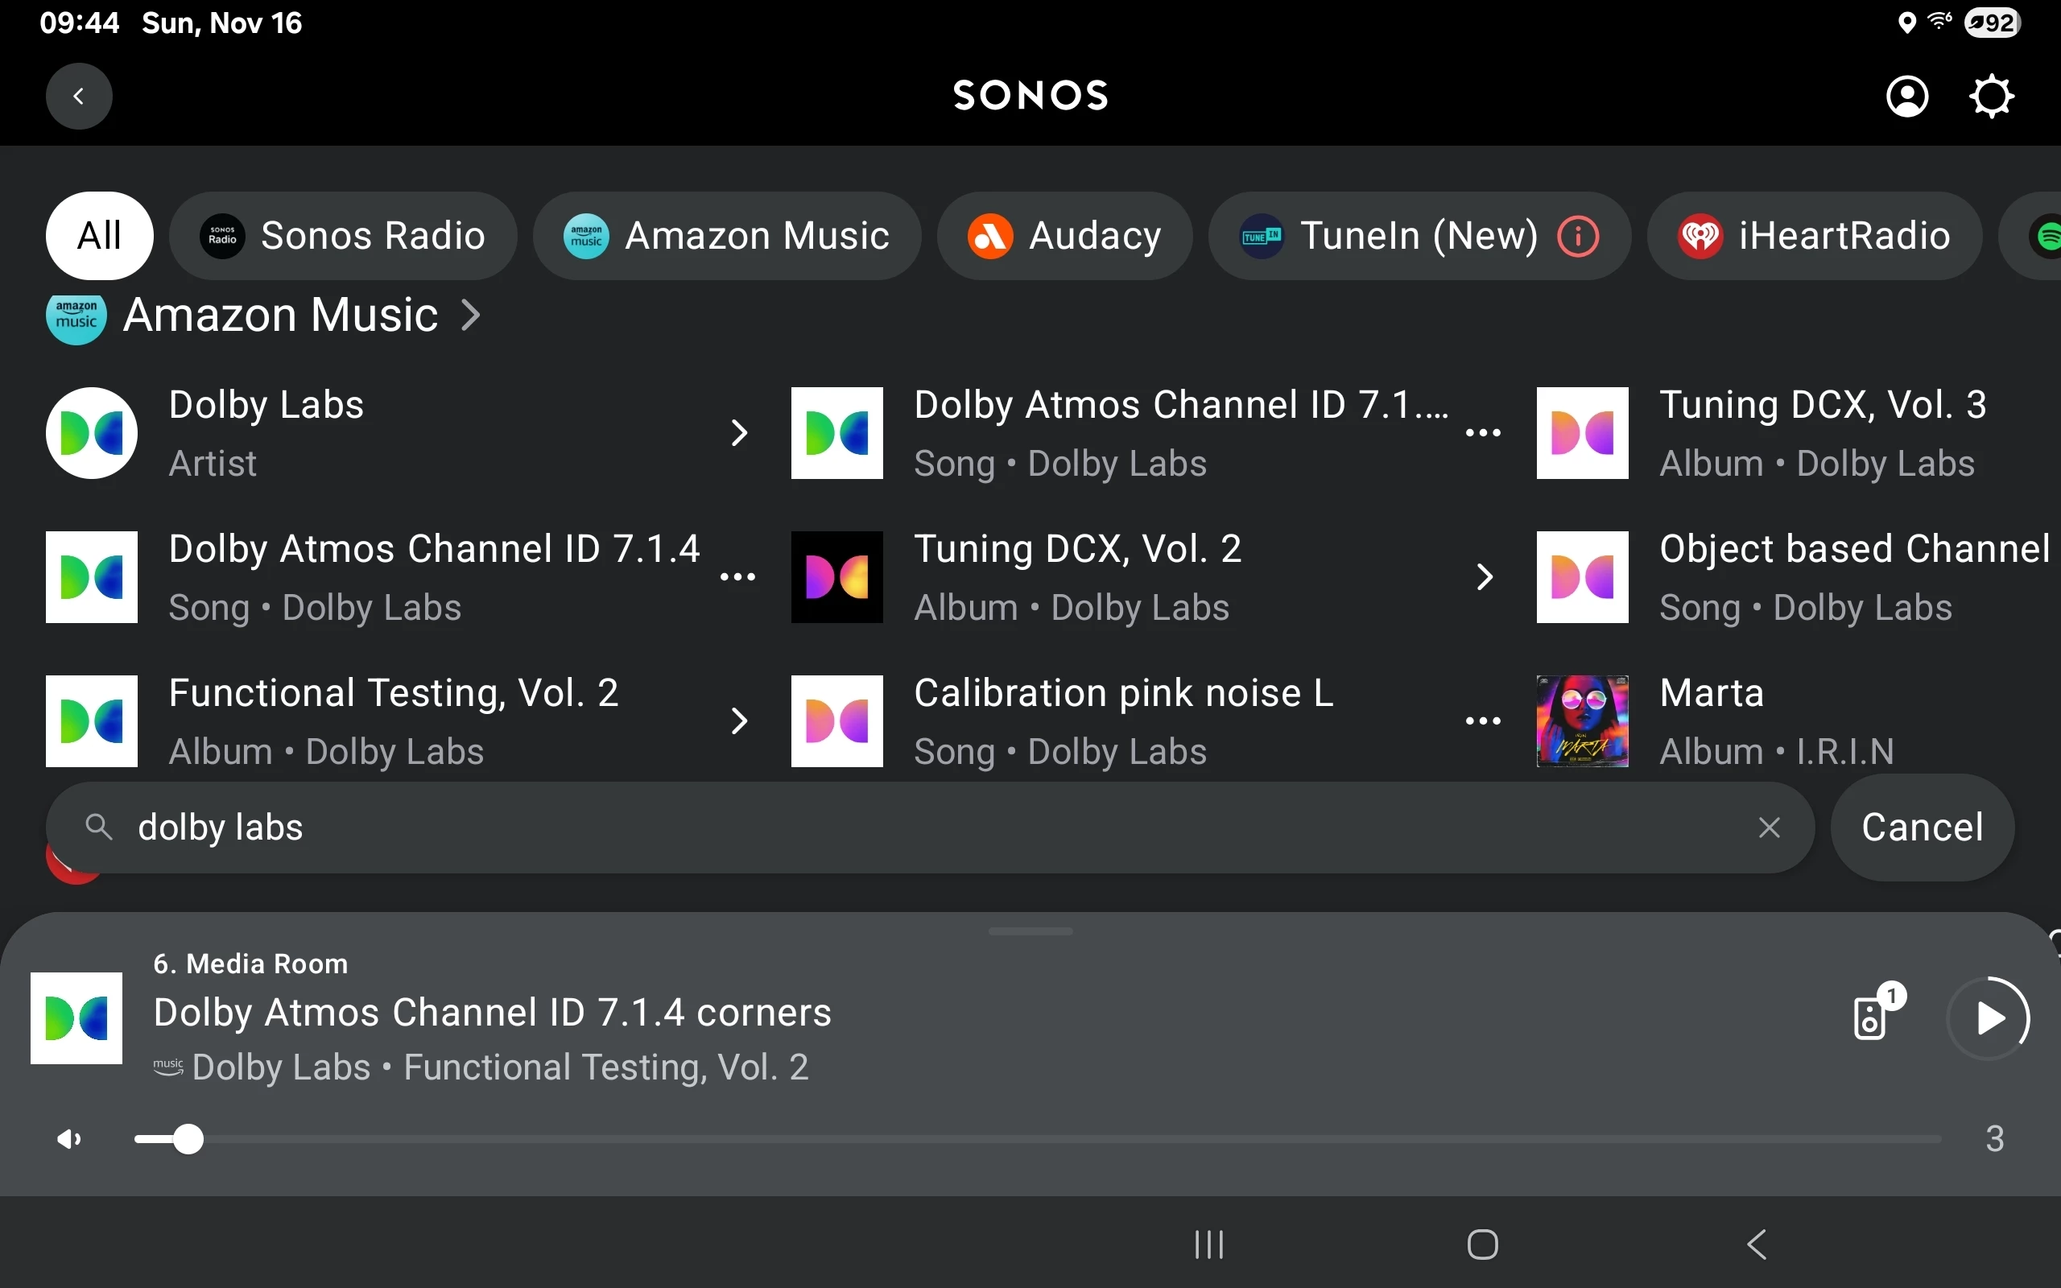
Task: Tap the Cancel search button
Action: pyautogui.click(x=1922, y=828)
